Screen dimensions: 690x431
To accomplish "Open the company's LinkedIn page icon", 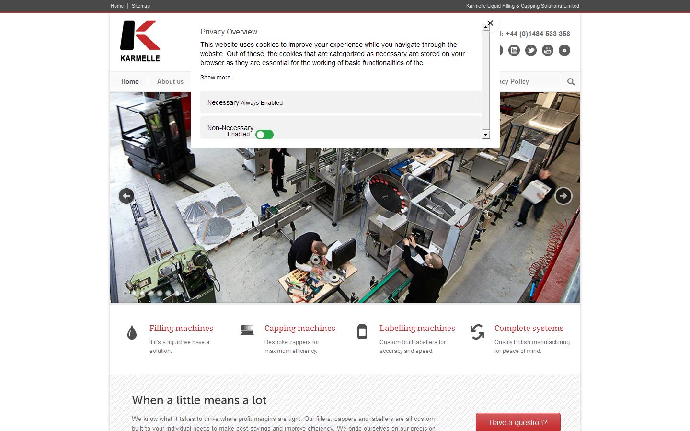I will (x=514, y=50).
